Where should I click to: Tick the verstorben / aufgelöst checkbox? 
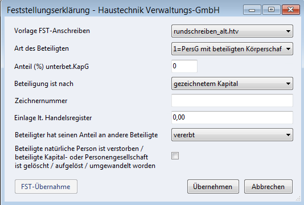(x=175, y=155)
